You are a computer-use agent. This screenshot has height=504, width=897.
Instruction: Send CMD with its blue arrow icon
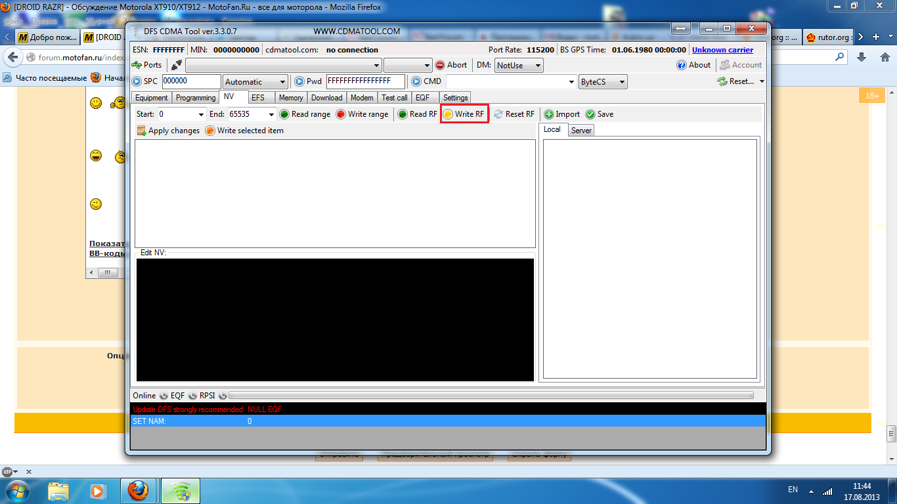click(416, 81)
